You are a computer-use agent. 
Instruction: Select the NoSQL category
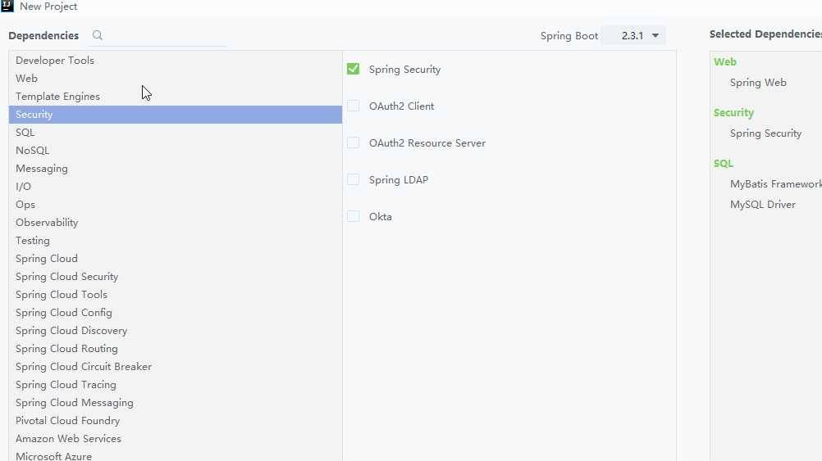33,151
